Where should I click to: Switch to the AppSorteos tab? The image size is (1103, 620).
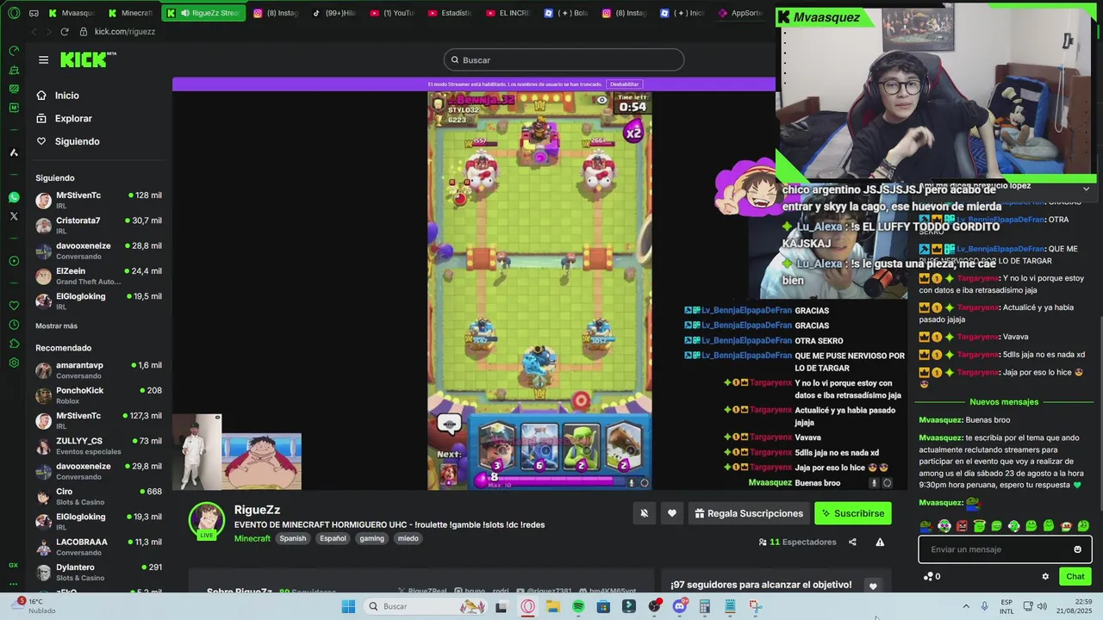743,13
